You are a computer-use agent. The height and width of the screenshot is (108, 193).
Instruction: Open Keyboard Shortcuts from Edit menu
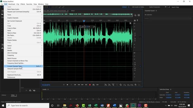point(24,75)
